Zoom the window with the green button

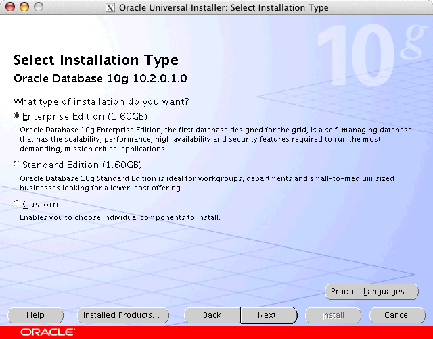coord(38,7)
